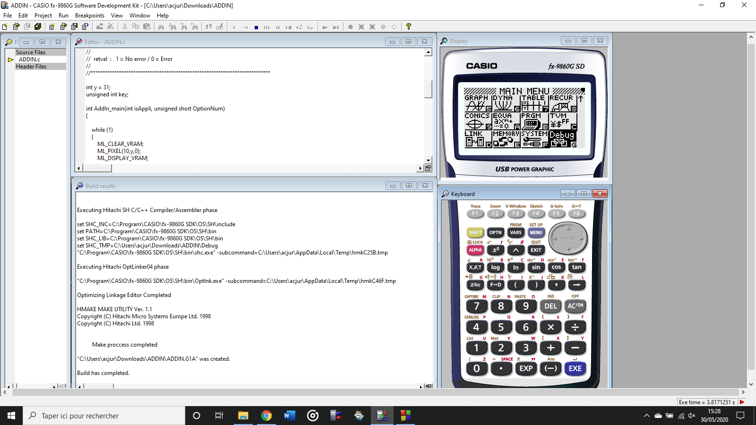This screenshot has width=756, height=425.
Task: Click the Open project toolbar icon
Action: pos(63,27)
